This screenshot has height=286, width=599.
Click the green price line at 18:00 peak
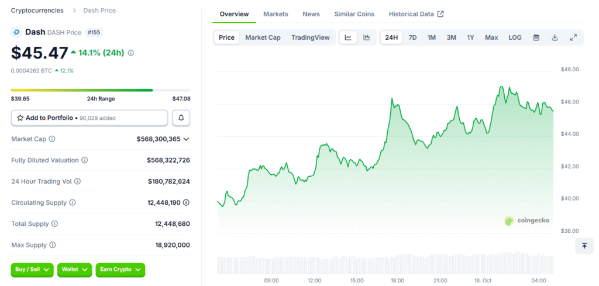tap(392, 99)
